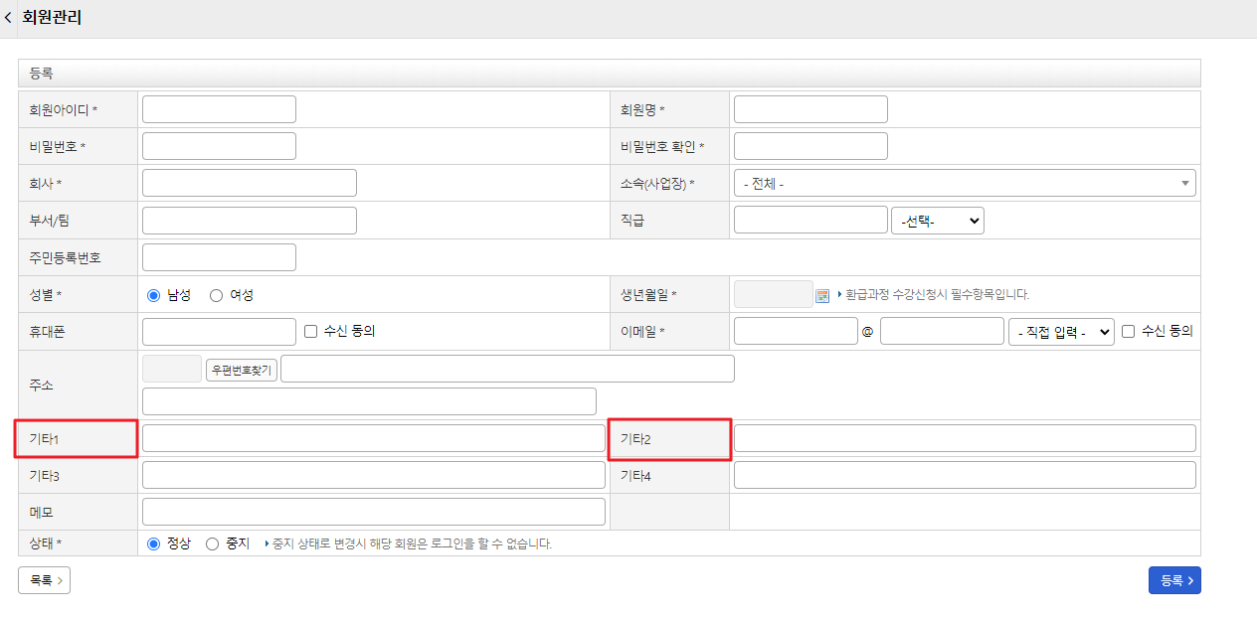Select the 여성 gender radio button
Screen dimensions: 1257x620
click(216, 295)
